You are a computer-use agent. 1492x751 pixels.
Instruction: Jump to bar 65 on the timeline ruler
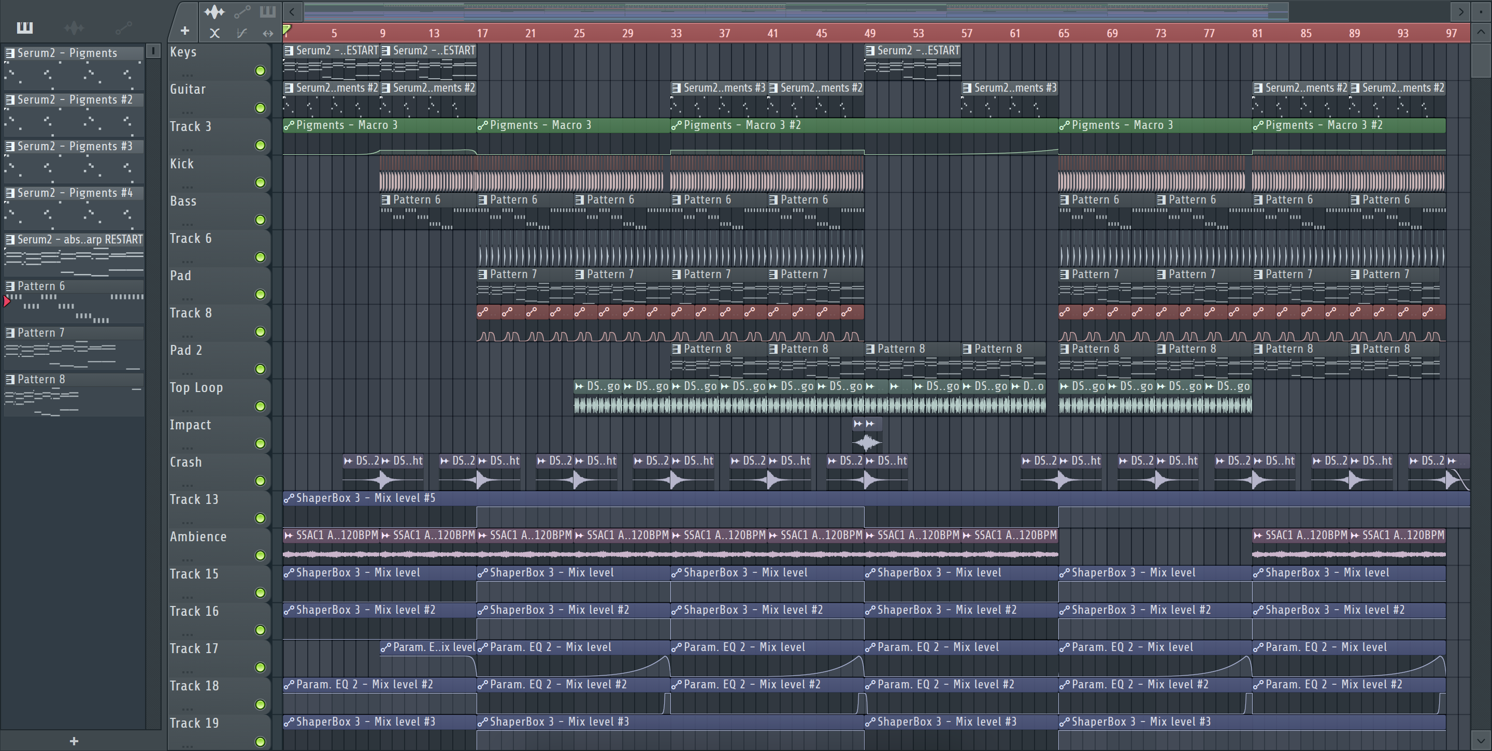click(x=1064, y=33)
